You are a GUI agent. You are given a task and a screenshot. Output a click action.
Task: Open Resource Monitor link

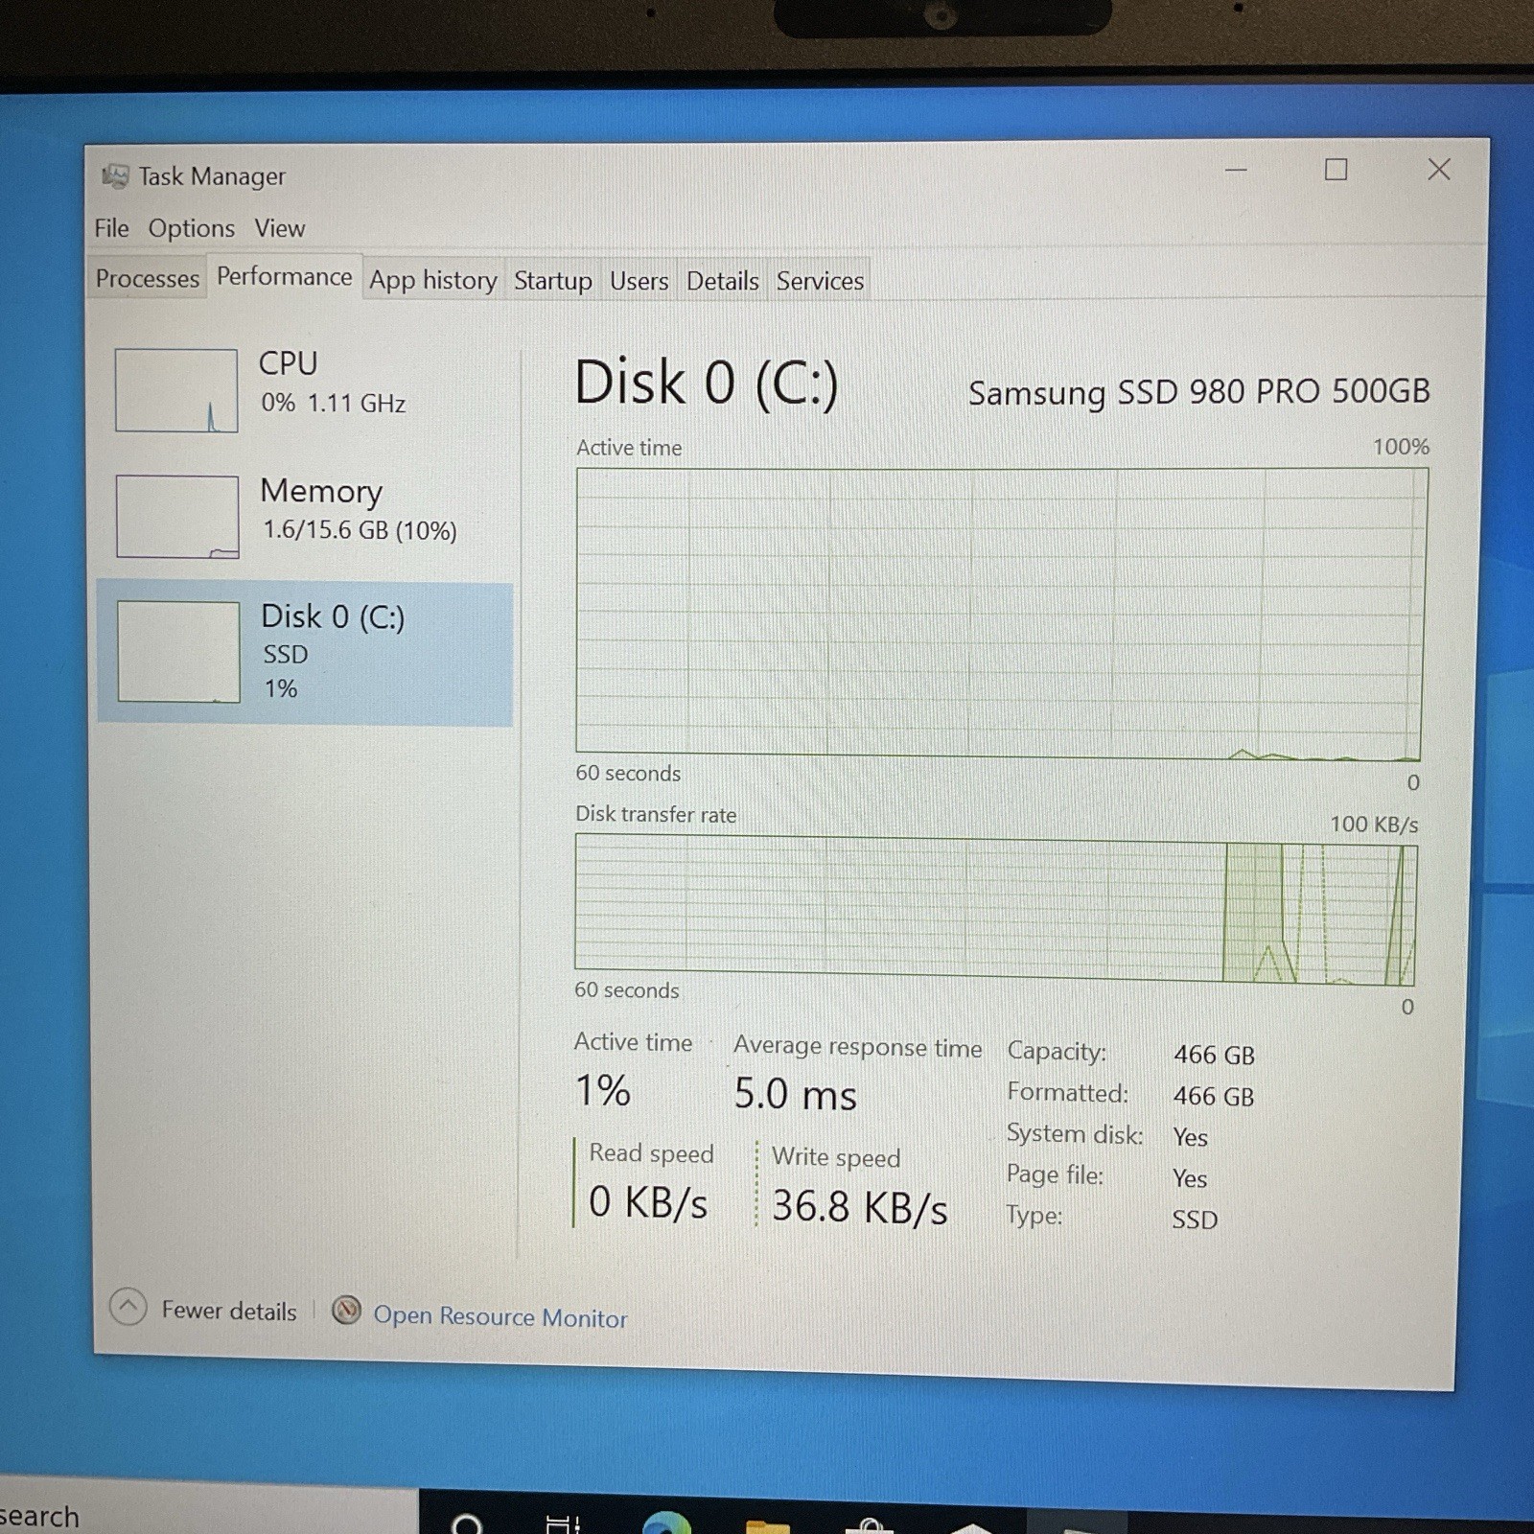(x=500, y=1316)
